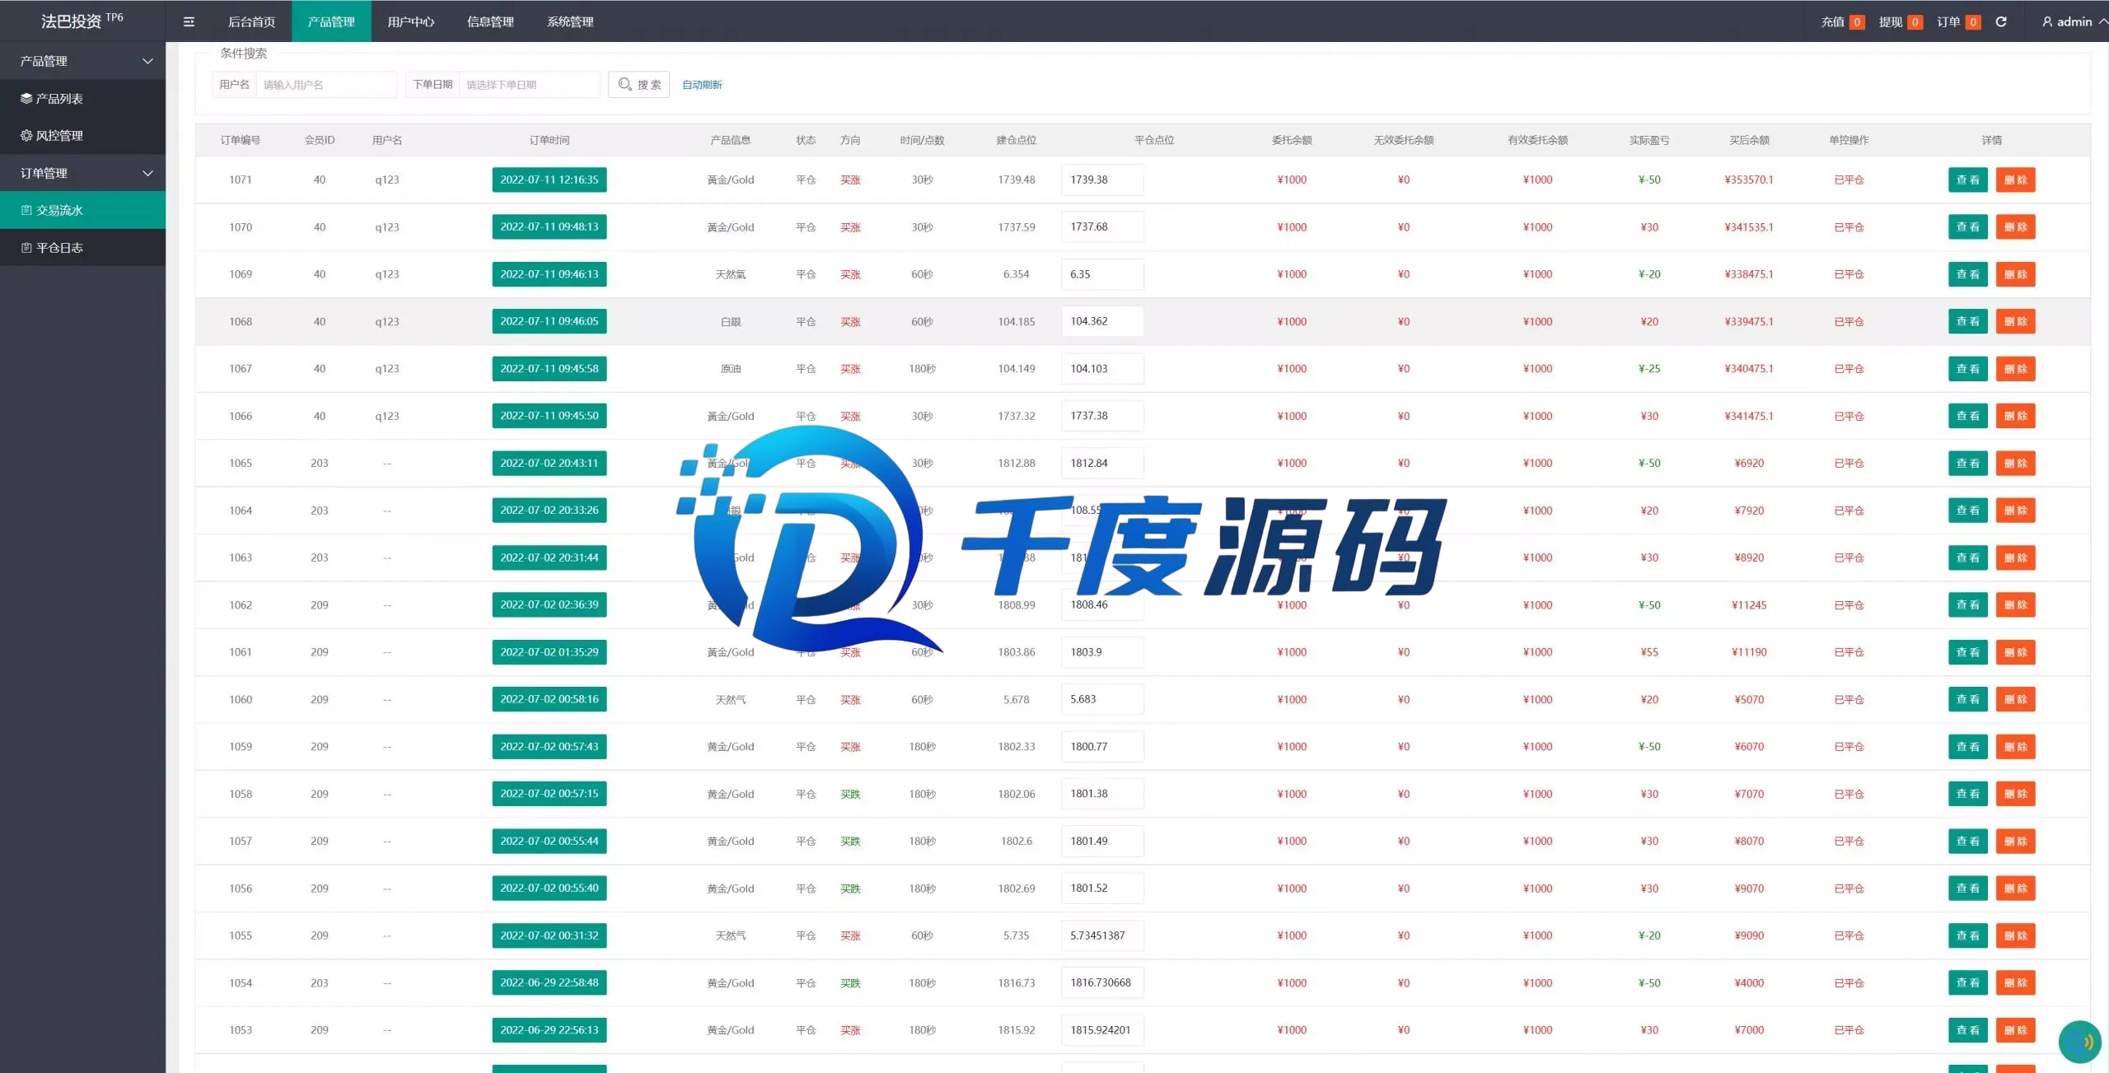Click 查看 for order 1057
The image size is (2109, 1073).
coord(1967,841)
